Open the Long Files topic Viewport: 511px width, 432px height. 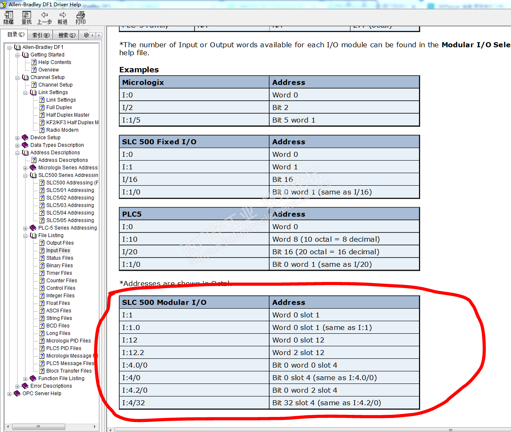pos(58,333)
